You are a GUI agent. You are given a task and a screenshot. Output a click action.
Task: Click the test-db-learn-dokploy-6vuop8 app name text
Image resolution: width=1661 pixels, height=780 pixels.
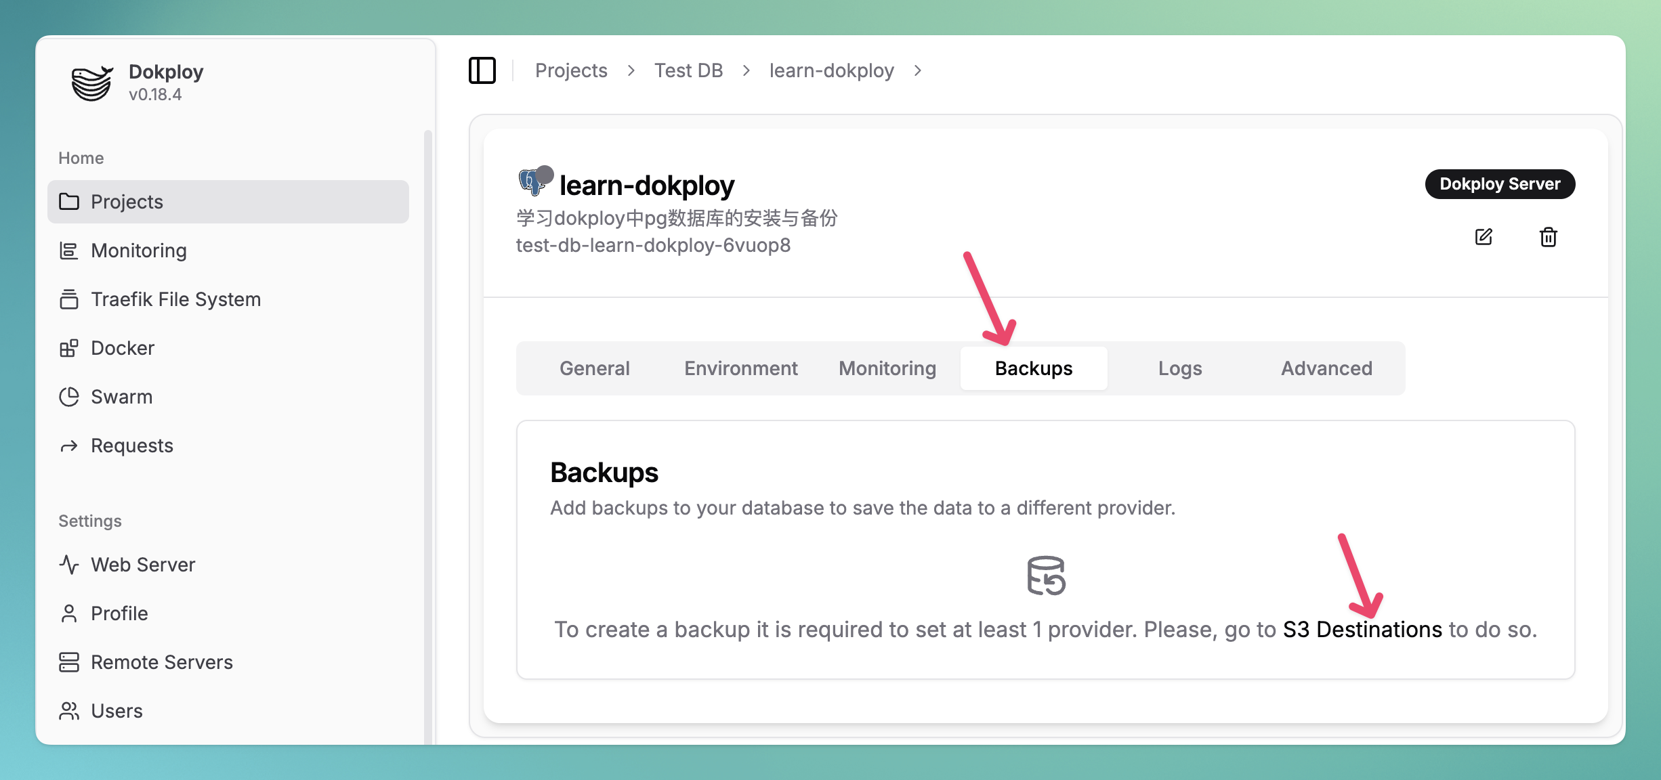pyautogui.click(x=653, y=245)
